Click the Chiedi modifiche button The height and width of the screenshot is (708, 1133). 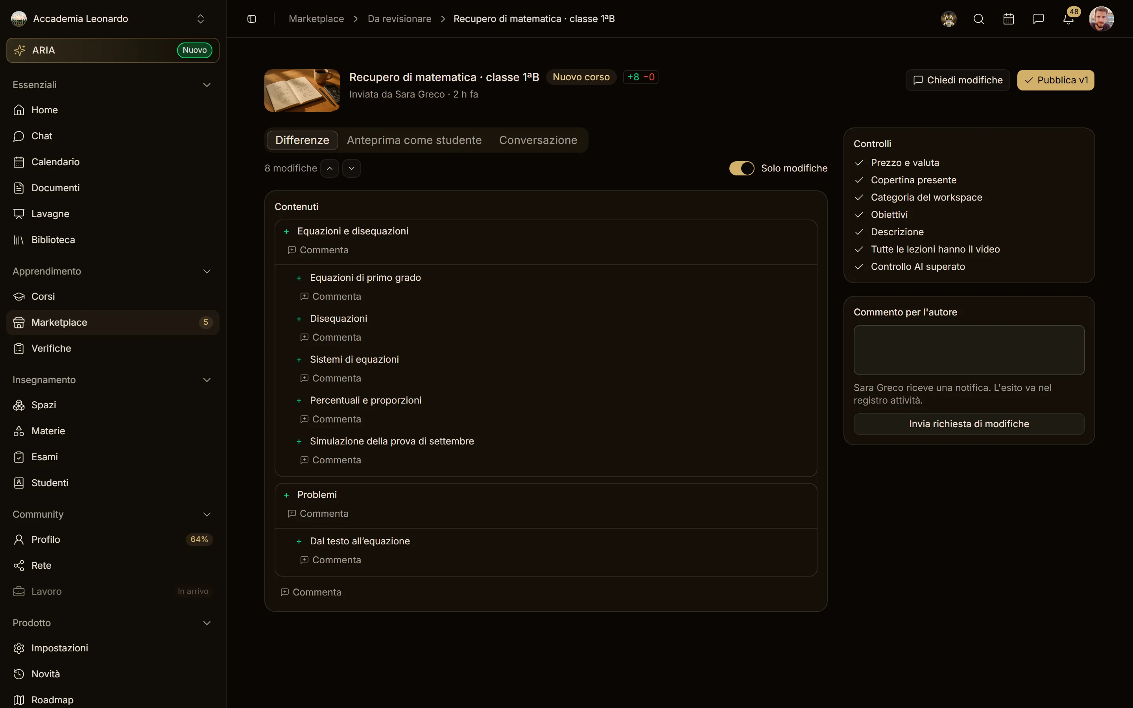958,80
